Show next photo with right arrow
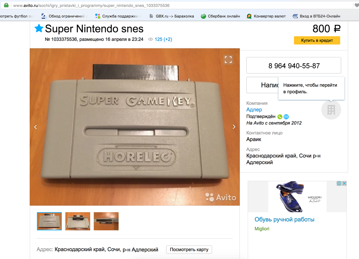Screen dimensions: 359x259 point(234,127)
